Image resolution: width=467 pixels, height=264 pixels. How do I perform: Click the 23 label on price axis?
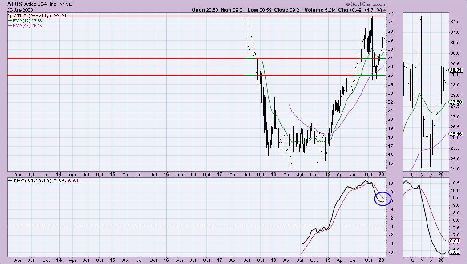(390, 93)
